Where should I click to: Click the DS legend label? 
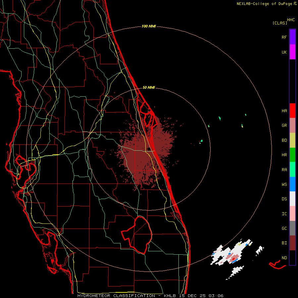(284, 199)
